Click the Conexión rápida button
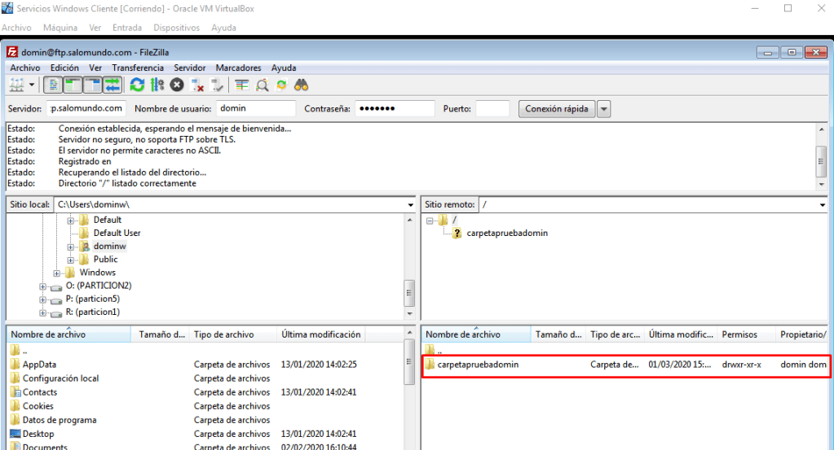The height and width of the screenshot is (450, 834). coord(556,108)
